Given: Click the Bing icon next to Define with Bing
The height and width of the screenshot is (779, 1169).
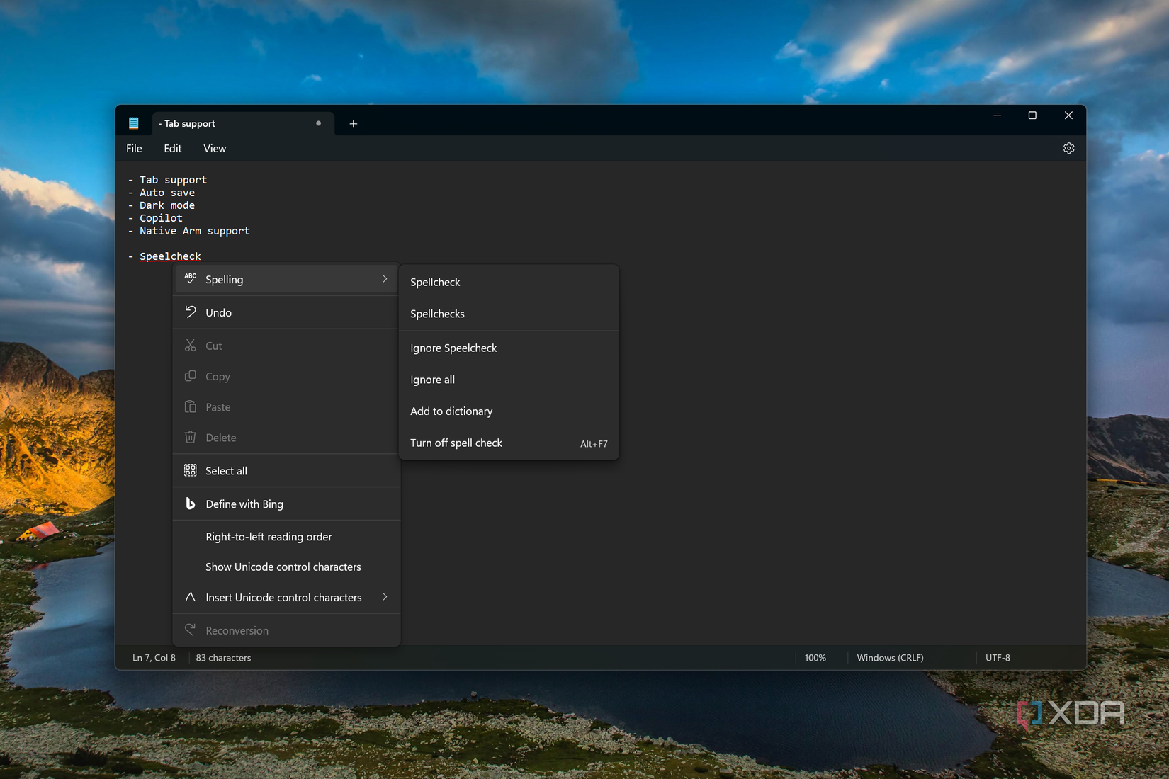Looking at the screenshot, I should click(x=189, y=504).
